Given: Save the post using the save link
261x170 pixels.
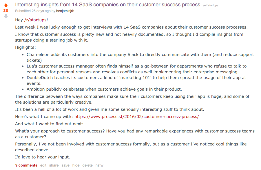Looking at the screenshot, I should [x=65, y=165].
